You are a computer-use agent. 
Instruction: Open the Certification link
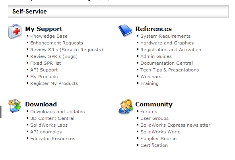pyautogui.click(x=154, y=145)
